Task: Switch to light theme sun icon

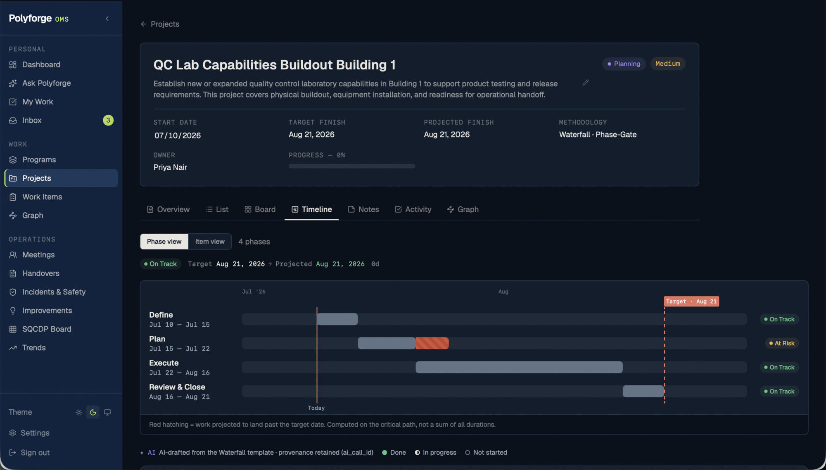Action: pyautogui.click(x=79, y=412)
